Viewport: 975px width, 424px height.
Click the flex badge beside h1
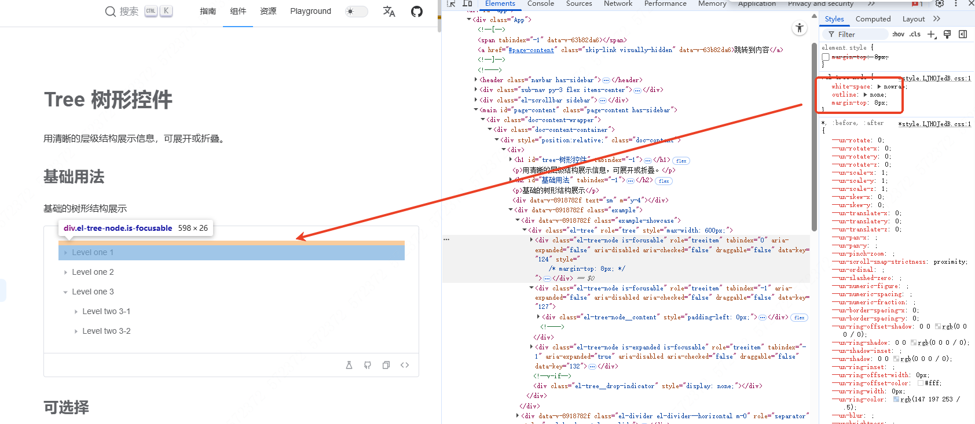[681, 161]
